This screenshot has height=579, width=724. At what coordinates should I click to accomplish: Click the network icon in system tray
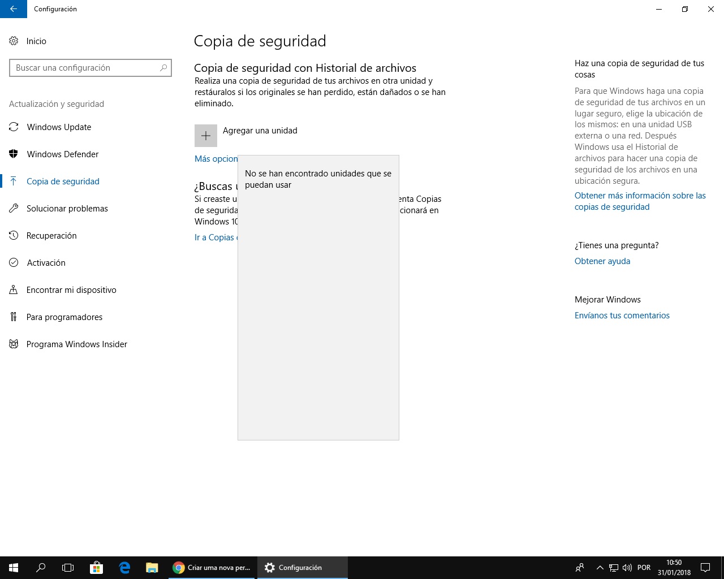point(614,568)
